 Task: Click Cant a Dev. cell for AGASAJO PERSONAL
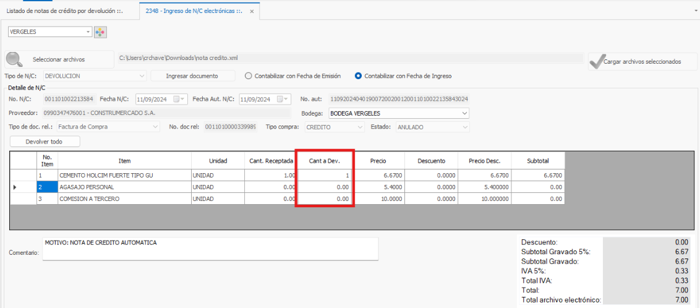(325, 186)
